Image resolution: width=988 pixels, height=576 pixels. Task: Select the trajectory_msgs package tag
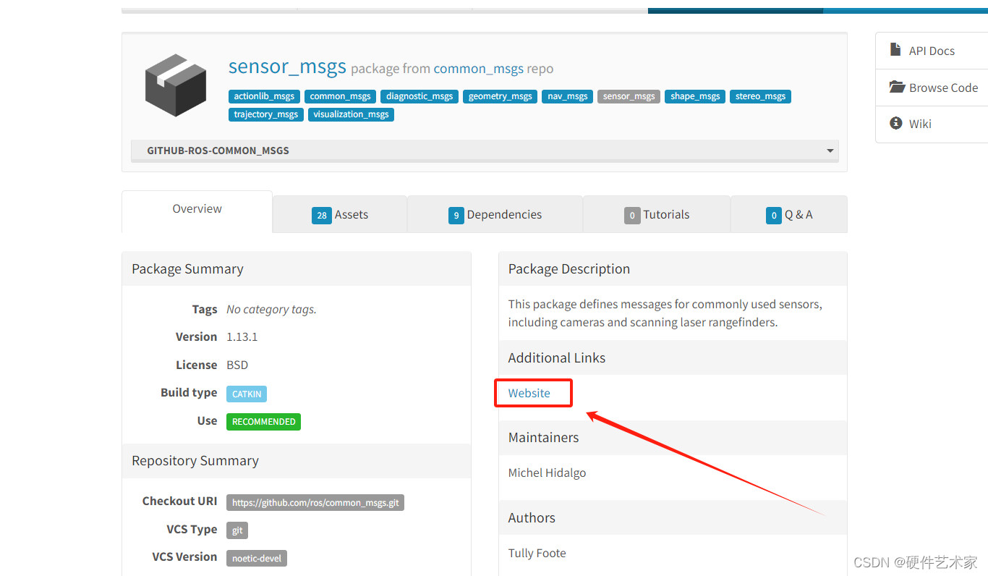point(266,114)
